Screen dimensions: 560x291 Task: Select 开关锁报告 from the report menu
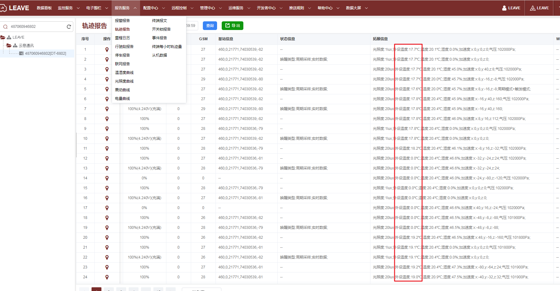tap(161, 29)
